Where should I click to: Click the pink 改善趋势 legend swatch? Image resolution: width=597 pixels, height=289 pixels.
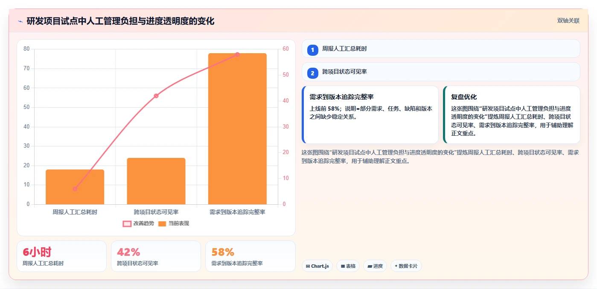(x=127, y=223)
